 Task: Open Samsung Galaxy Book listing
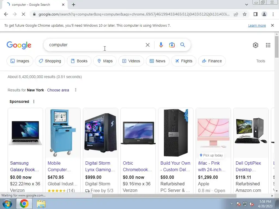tap(24, 166)
